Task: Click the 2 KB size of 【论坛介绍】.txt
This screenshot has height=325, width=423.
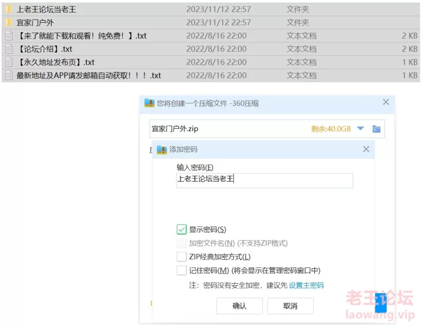Action: pyautogui.click(x=409, y=49)
